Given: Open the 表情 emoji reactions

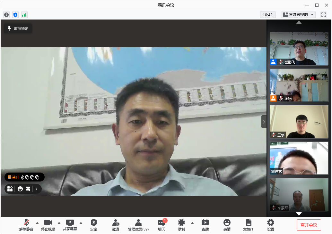Looking at the screenshot, I should [227, 225].
